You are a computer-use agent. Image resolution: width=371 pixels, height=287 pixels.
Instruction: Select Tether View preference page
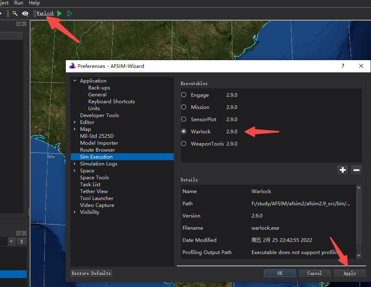click(94, 191)
